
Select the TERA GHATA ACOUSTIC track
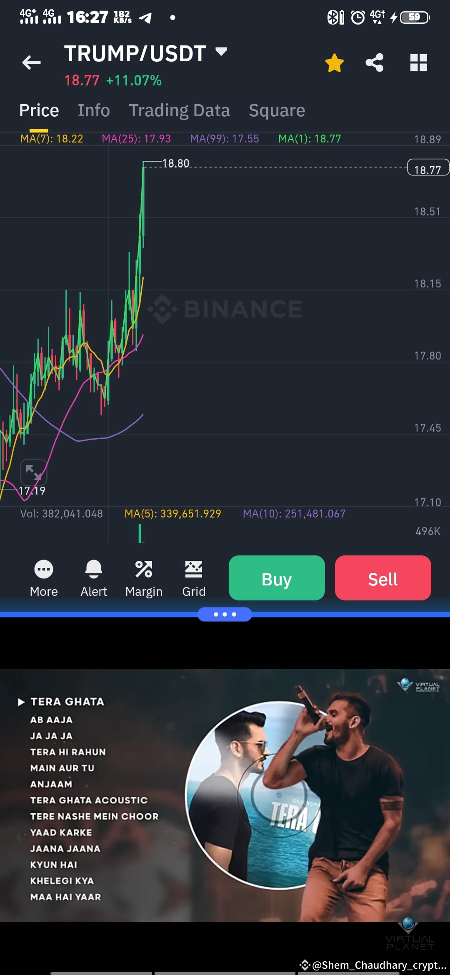(89, 800)
